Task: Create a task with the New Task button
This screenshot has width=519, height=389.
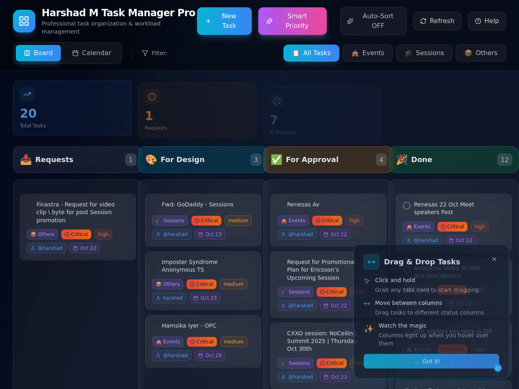Action: 224,21
